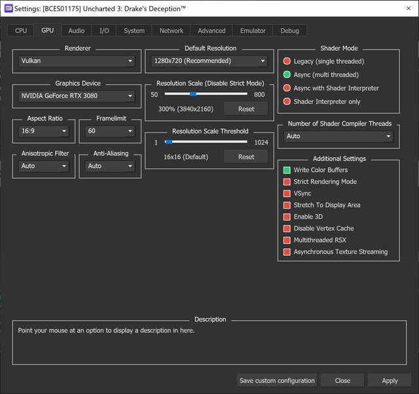Toggle Write Color Buffers checkbox
Image resolution: width=419 pixels, height=394 pixels.
[x=316, y=170]
